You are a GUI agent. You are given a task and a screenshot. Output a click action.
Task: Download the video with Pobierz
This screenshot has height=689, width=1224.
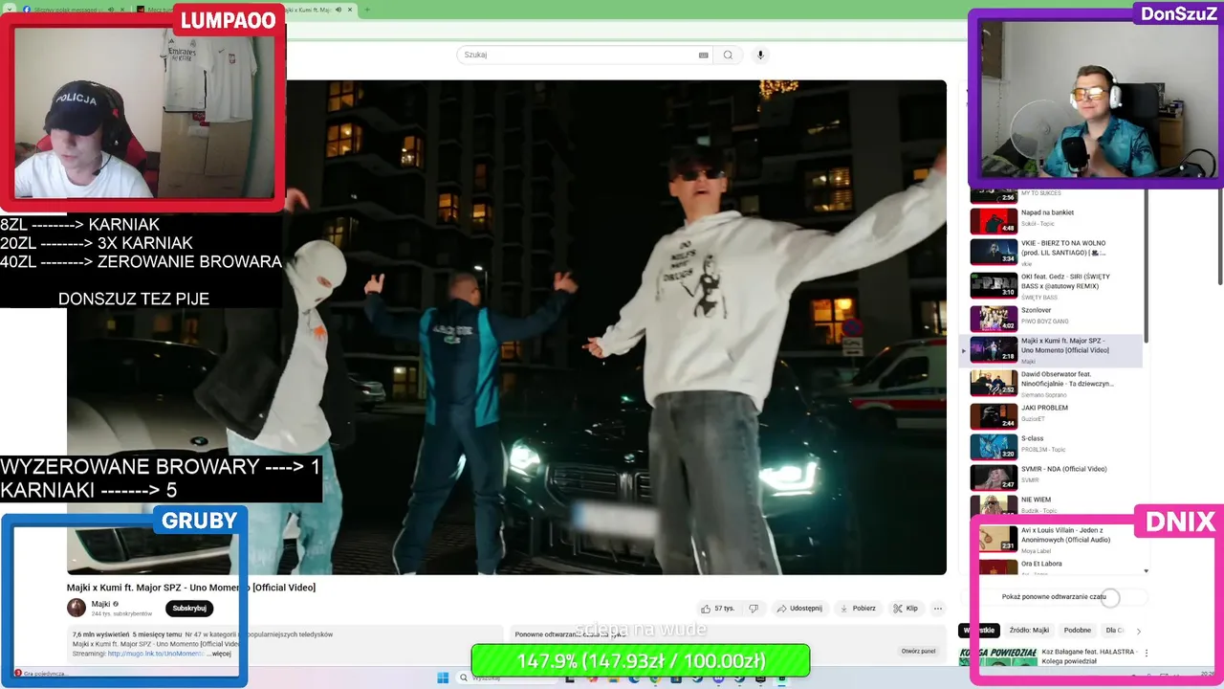coord(858,609)
